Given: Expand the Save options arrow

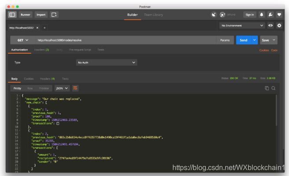Looking at the screenshot, I should point(274,40).
